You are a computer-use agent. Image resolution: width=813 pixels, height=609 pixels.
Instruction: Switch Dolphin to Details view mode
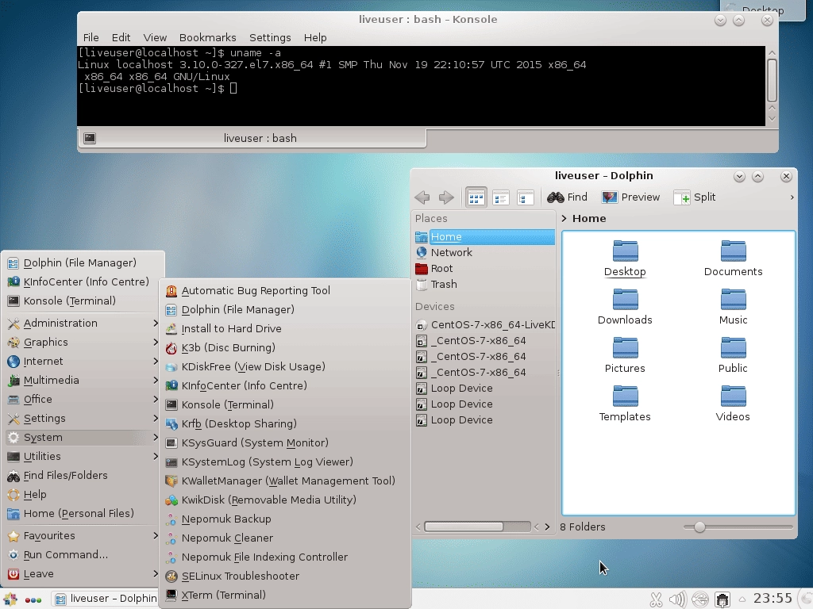point(526,197)
